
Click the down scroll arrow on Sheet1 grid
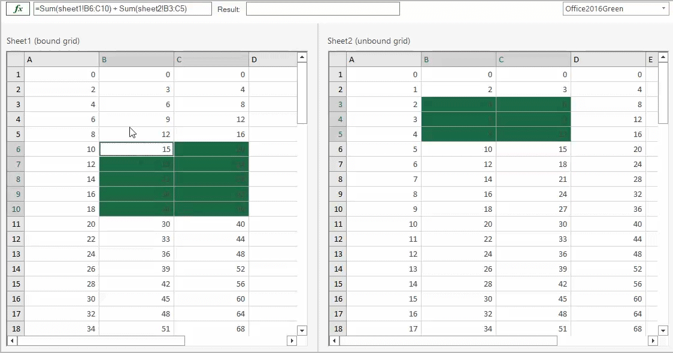click(302, 330)
